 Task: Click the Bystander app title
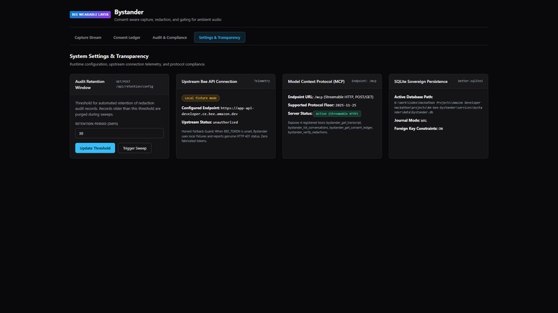[x=129, y=12]
